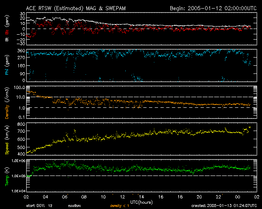Click the blue Phi (gsm) axis label
This screenshot has height=209, width=262.
[7, 65]
